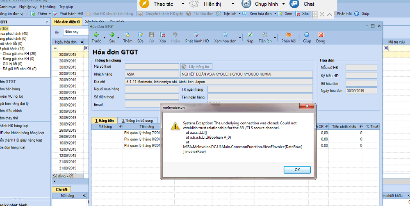Click Xem hóa đơn in Hóa đơn GTGT toolbar
410x206 pixels.
point(225,37)
